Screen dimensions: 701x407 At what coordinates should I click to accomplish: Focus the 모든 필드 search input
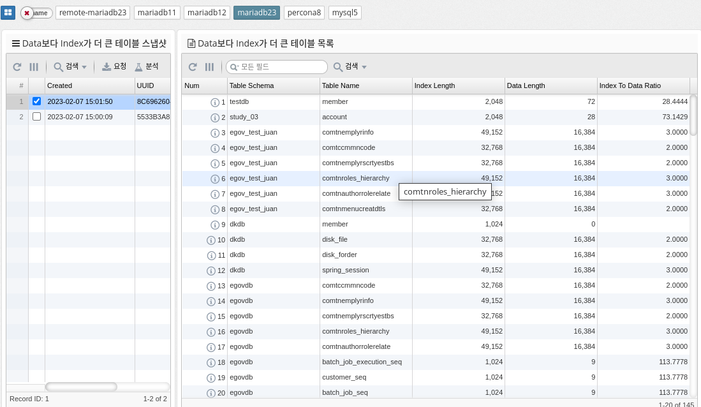click(x=282, y=67)
